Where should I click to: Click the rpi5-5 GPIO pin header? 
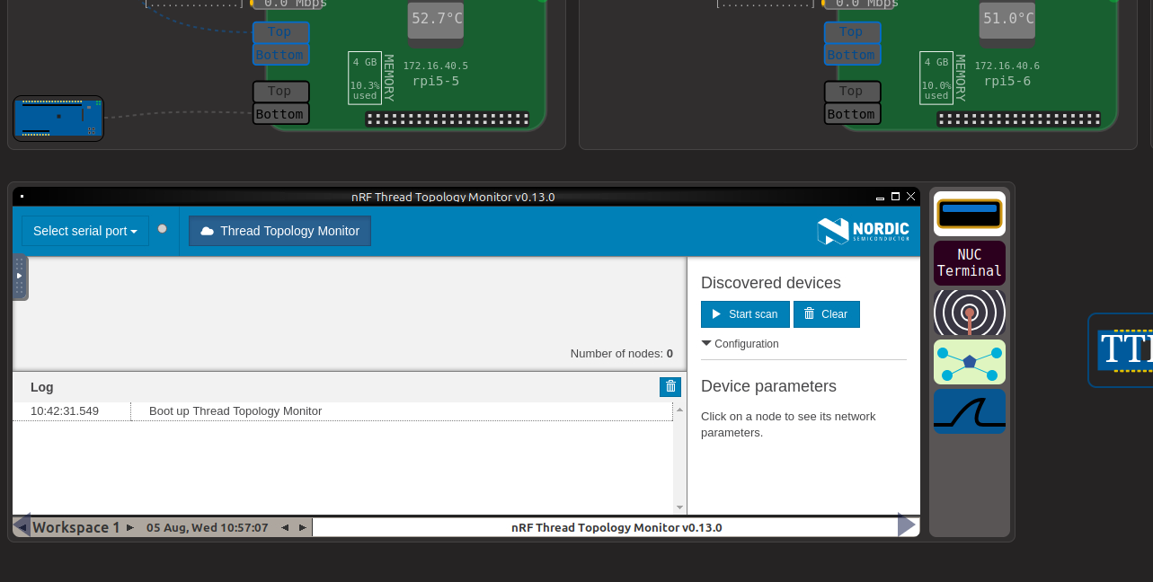coord(448,119)
